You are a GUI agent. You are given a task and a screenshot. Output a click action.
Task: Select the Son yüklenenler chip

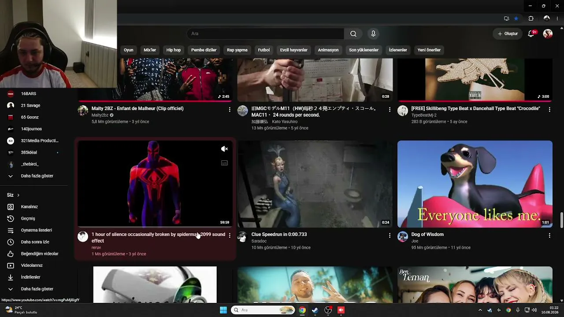(364, 50)
